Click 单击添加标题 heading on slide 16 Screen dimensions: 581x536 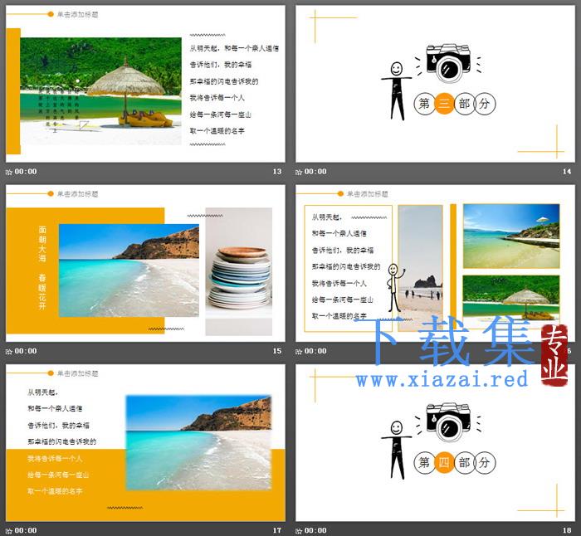point(367,193)
